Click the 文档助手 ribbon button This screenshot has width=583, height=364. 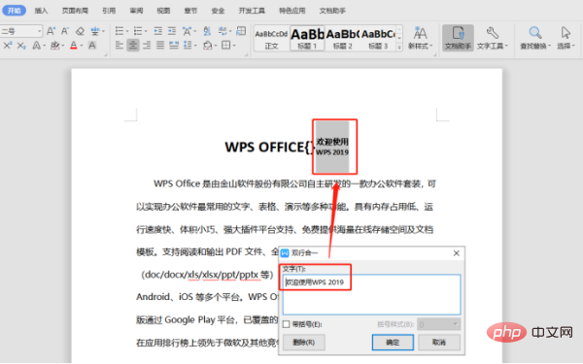click(458, 38)
